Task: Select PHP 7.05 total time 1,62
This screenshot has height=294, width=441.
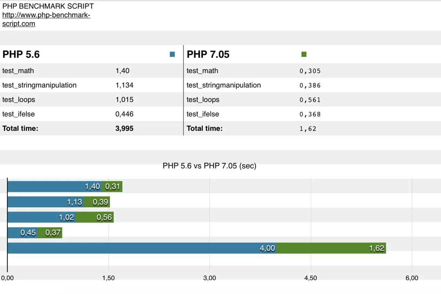Action: point(308,129)
